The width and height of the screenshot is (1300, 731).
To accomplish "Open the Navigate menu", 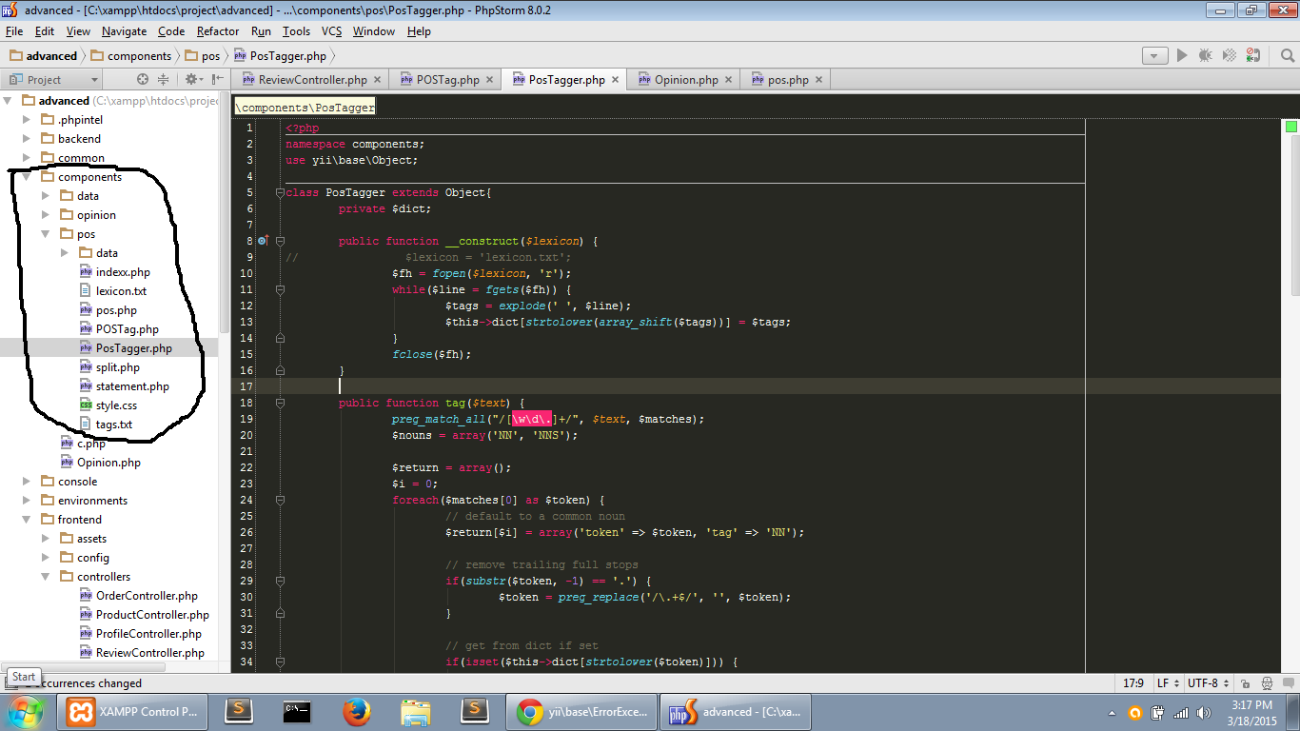I will 125,31.
